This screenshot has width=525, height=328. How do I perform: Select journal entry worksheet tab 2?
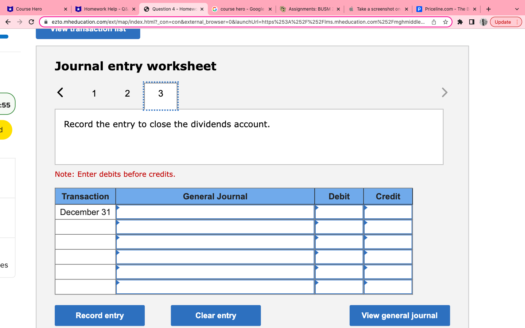(127, 93)
